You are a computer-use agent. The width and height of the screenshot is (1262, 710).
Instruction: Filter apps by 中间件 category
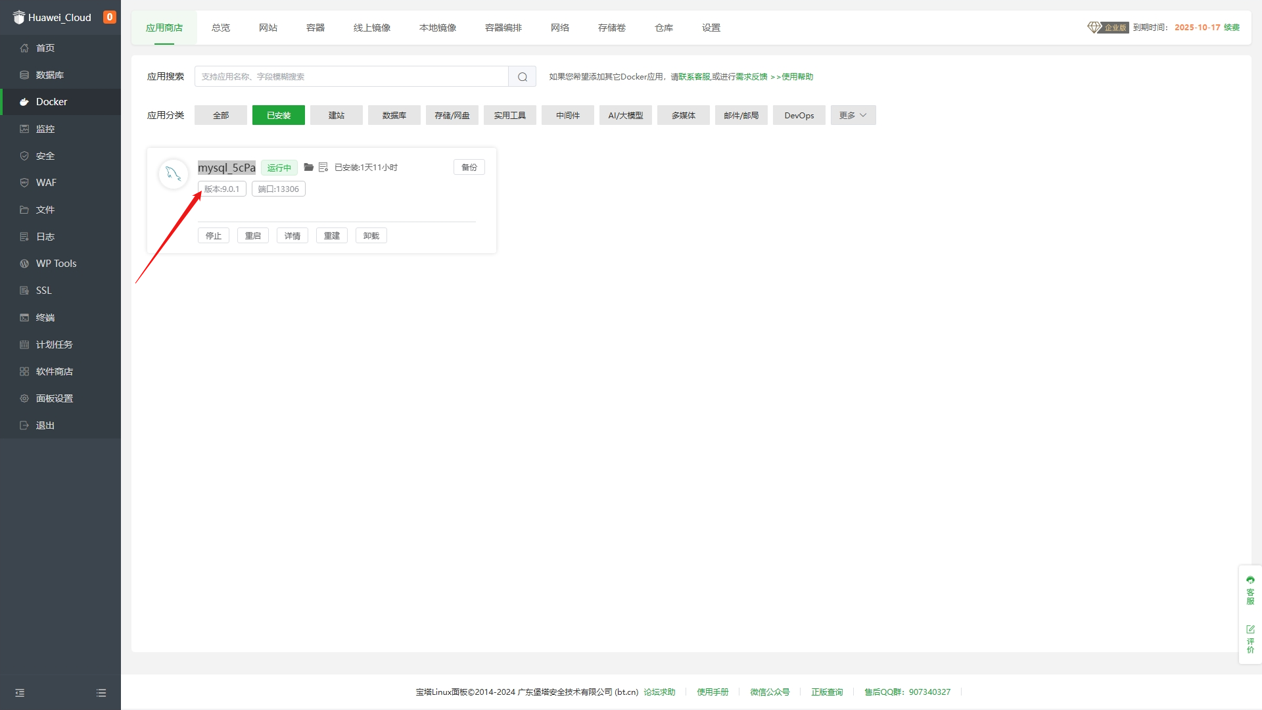(568, 115)
